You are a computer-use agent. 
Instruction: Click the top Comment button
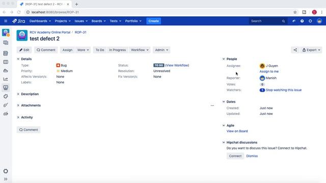(x=46, y=50)
